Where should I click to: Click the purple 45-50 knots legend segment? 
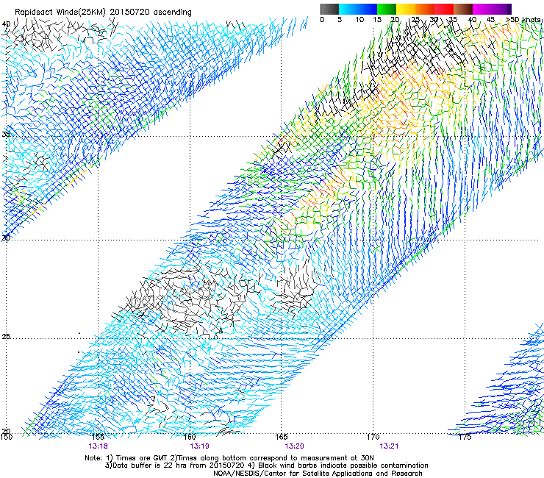[x=501, y=9]
